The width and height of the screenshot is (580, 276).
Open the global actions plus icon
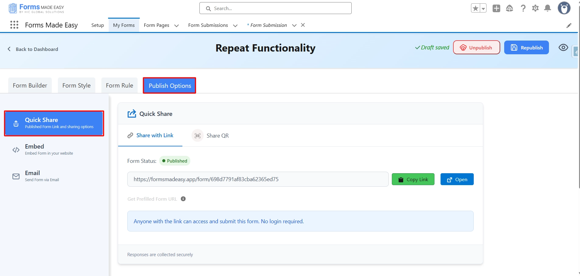(x=496, y=8)
